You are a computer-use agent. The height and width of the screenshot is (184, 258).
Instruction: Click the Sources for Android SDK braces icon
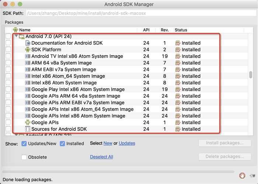point(28,129)
